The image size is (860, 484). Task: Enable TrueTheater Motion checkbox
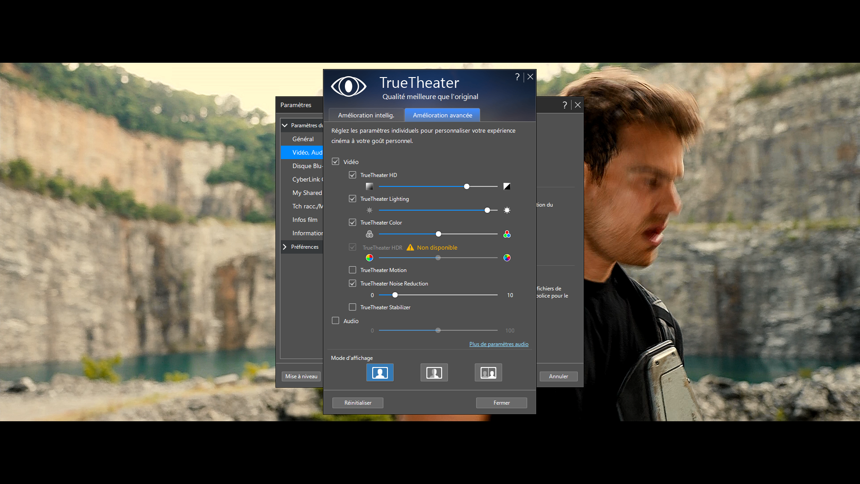(x=353, y=270)
